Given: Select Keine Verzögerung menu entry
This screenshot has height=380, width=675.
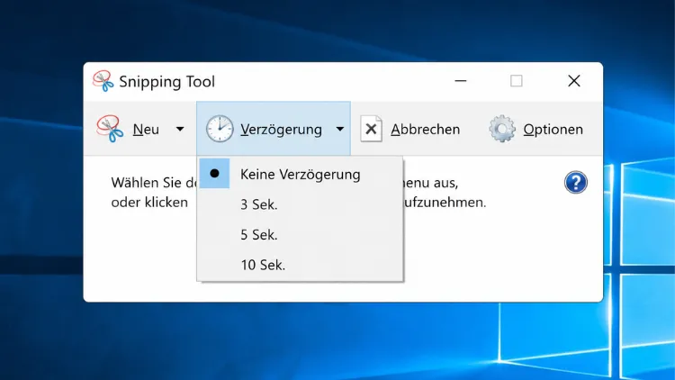Looking at the screenshot, I should 300,174.
